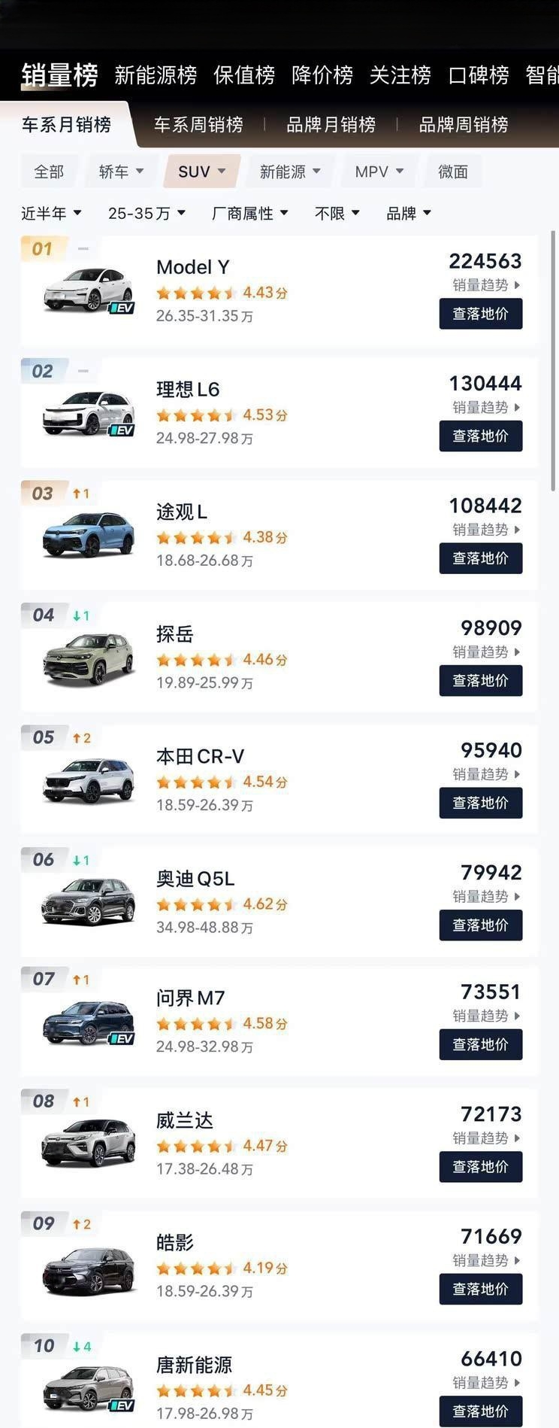Click the 探岳 green car image
The width and height of the screenshot is (559, 1428).
tap(89, 659)
